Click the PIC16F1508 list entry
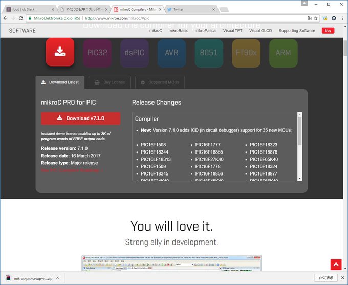The image size is (348, 285). (153, 145)
